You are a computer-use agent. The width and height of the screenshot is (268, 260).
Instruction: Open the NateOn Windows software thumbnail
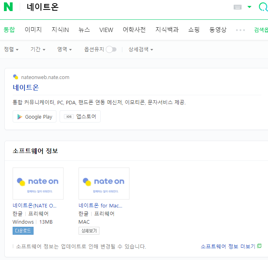pos(38,183)
